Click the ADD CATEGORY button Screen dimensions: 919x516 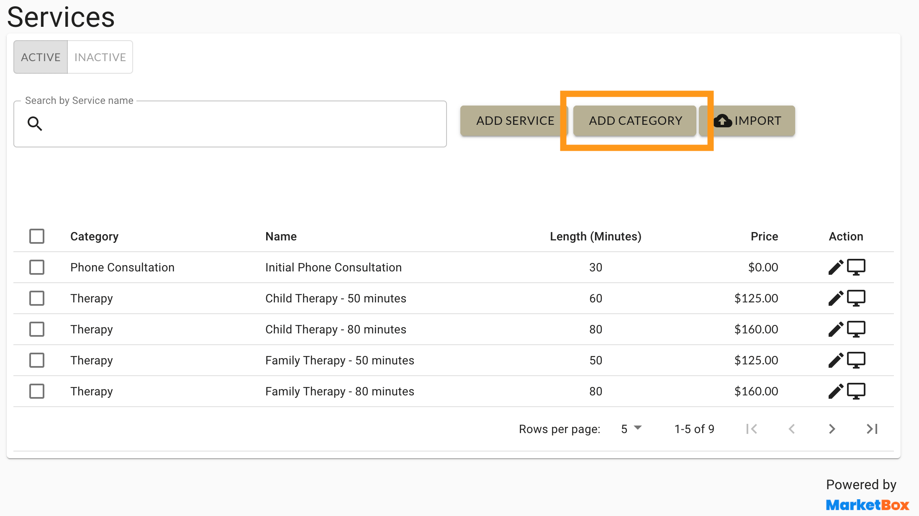[635, 121]
